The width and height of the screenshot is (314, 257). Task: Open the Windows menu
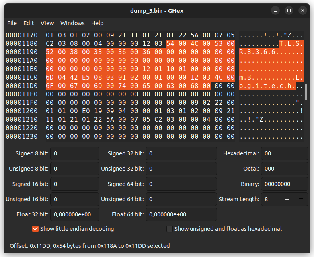(72, 23)
